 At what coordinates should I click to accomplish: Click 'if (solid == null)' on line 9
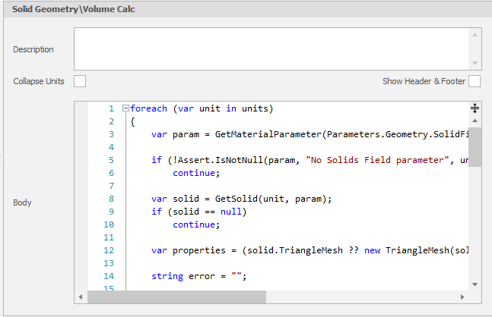coord(199,212)
